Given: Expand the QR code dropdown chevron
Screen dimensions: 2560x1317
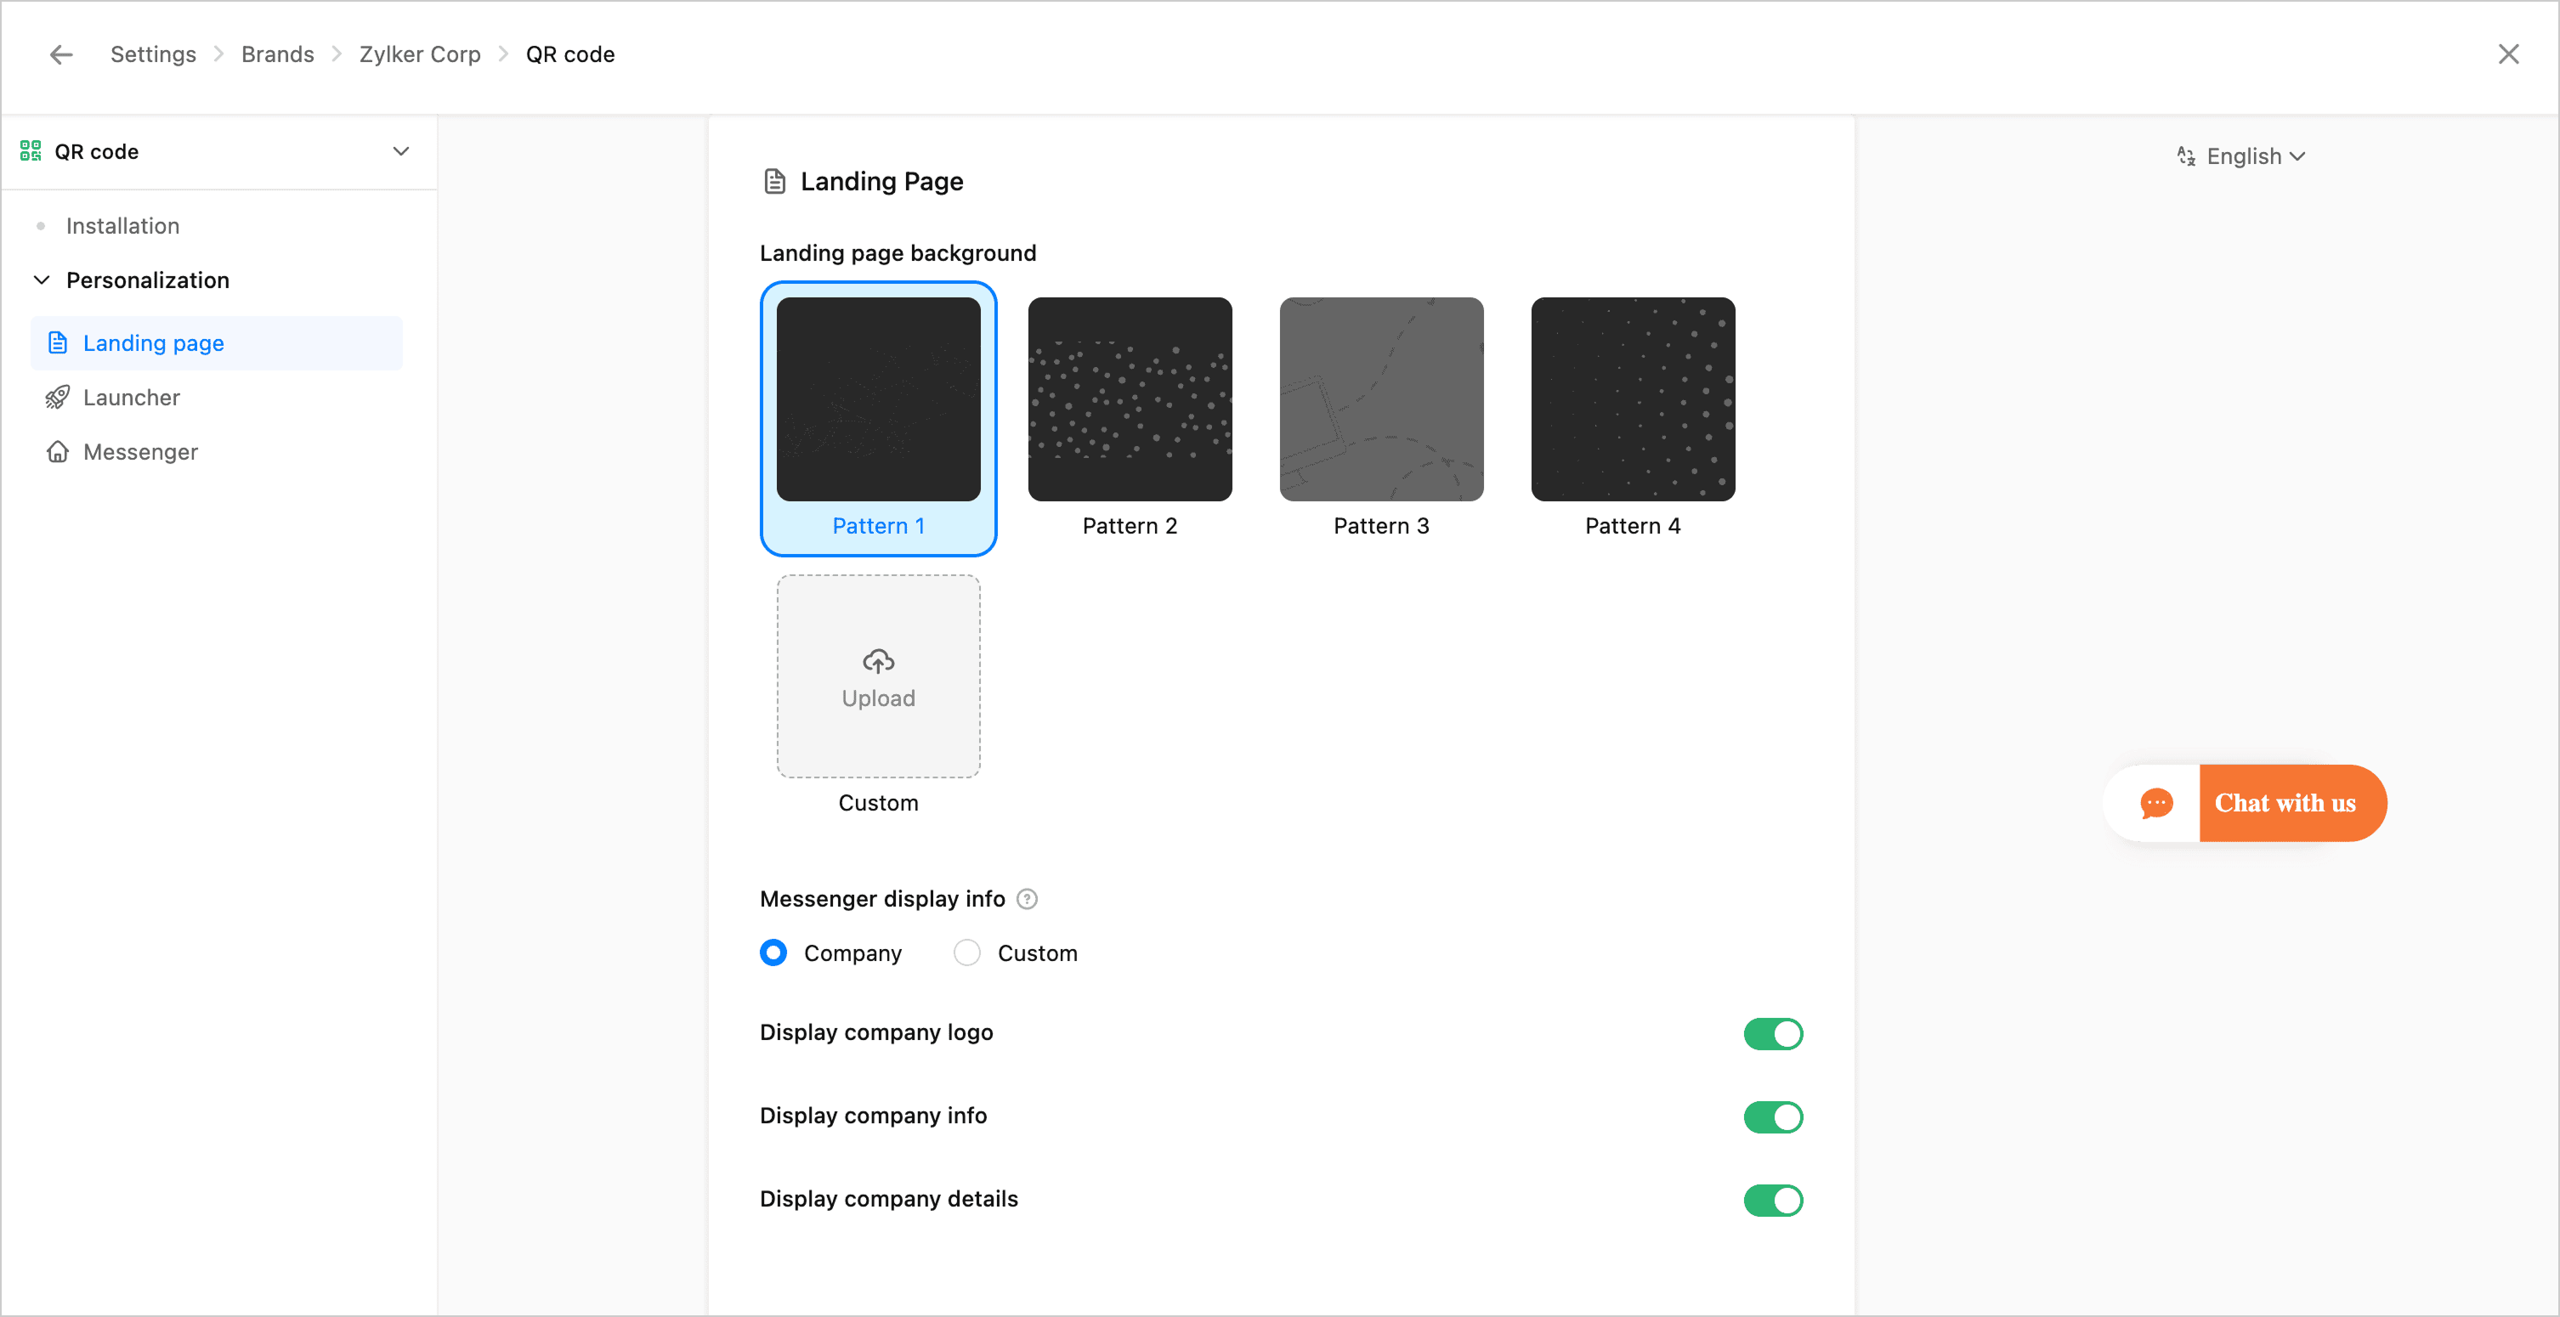Looking at the screenshot, I should 400,151.
